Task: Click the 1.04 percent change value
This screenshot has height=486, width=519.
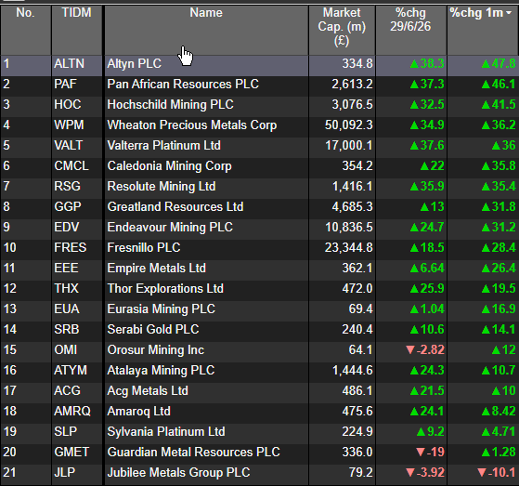Action: tap(427, 309)
